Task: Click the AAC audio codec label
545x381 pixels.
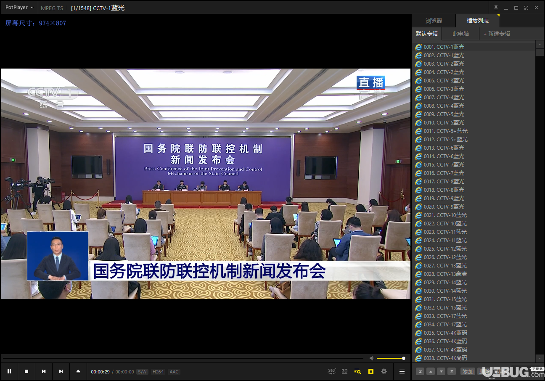Action: [x=174, y=372]
